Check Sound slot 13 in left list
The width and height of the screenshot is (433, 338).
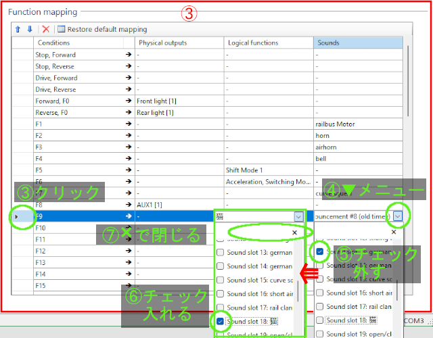pos(220,253)
